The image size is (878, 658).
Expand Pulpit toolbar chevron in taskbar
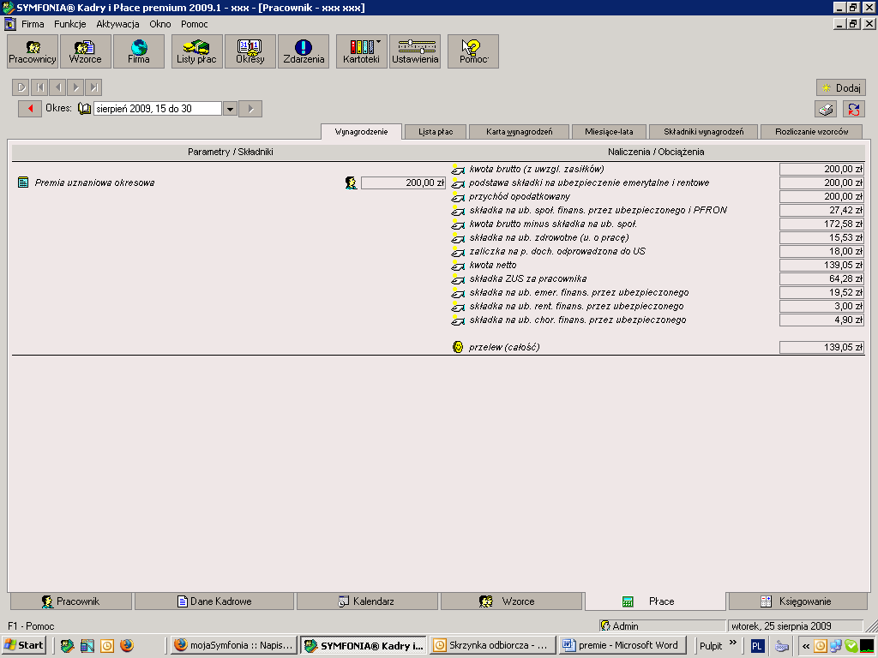point(732,643)
